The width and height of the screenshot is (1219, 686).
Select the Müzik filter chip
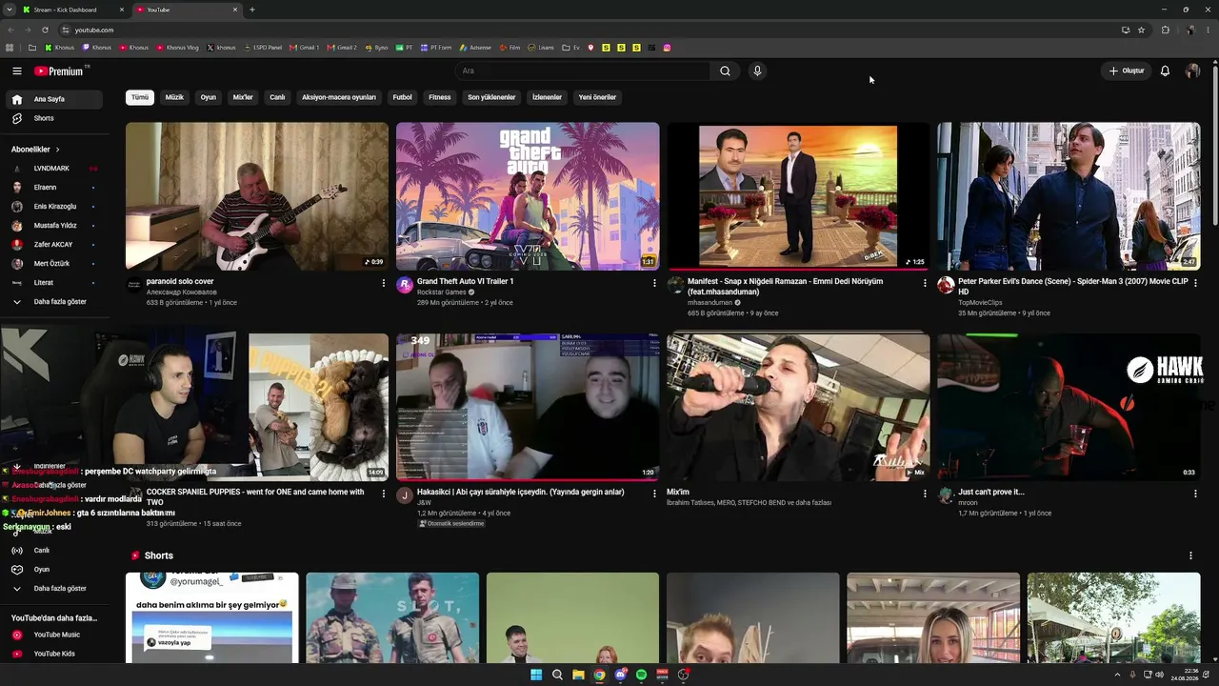174,97
